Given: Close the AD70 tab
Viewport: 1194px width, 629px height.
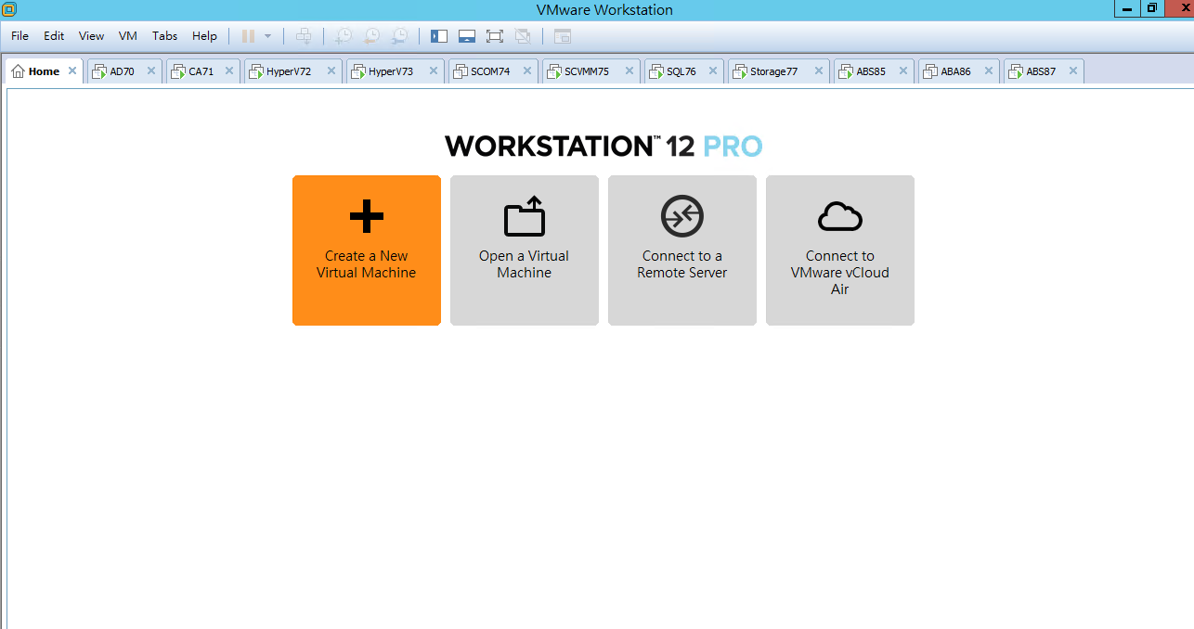Looking at the screenshot, I should [x=151, y=71].
